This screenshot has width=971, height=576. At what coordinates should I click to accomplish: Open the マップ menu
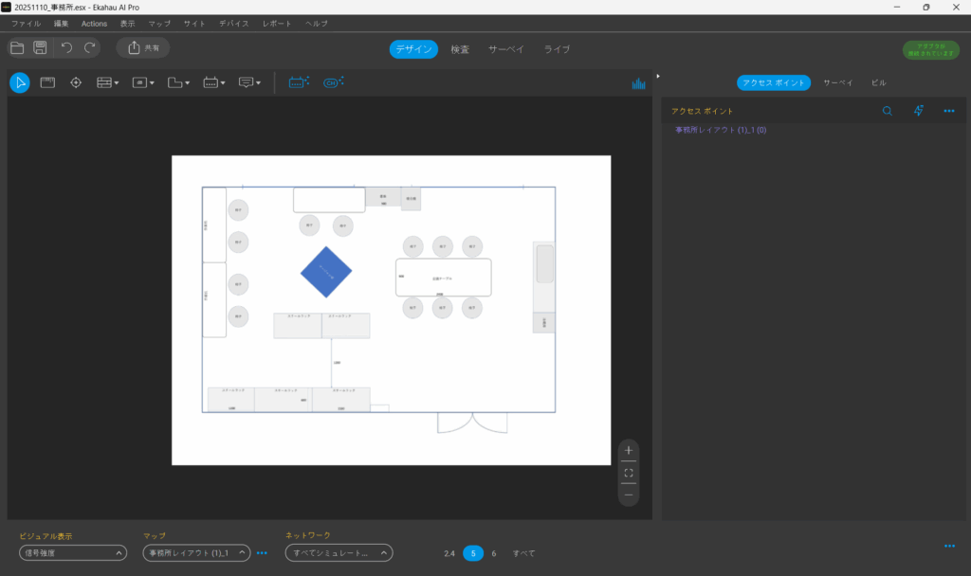point(159,23)
